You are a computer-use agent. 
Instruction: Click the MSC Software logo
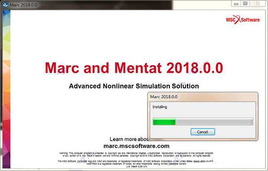click(x=243, y=20)
